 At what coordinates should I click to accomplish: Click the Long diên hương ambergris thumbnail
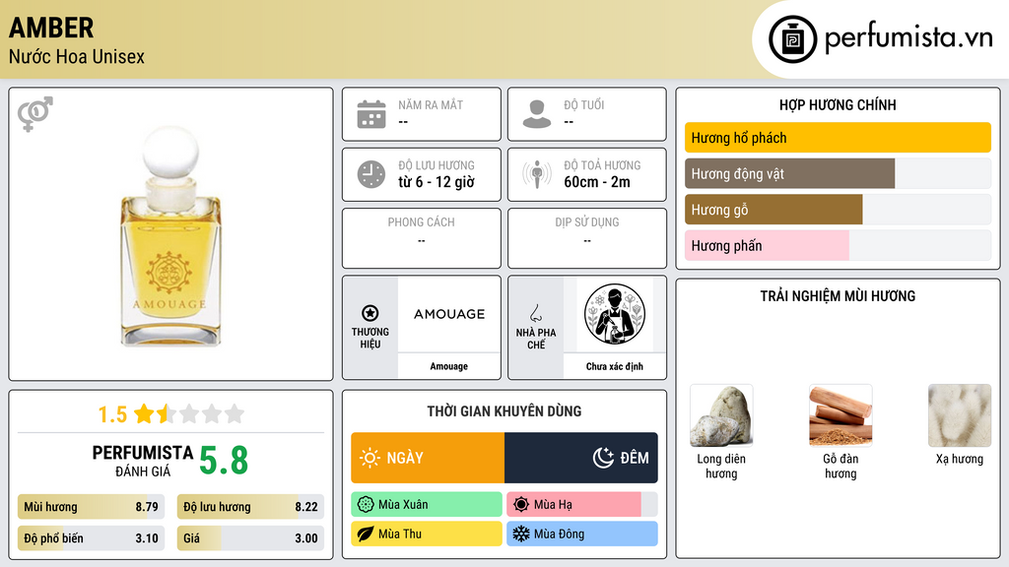pyautogui.click(x=721, y=416)
